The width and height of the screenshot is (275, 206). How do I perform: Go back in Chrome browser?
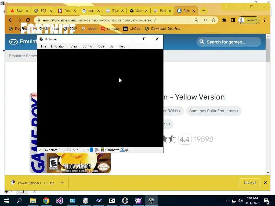11,20
